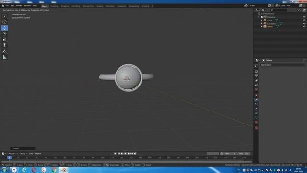
Task: Open the Edit menu
Action: (12, 6)
